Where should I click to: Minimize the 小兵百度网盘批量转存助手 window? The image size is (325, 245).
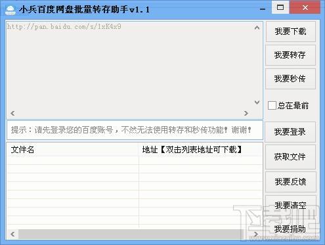[263, 9]
